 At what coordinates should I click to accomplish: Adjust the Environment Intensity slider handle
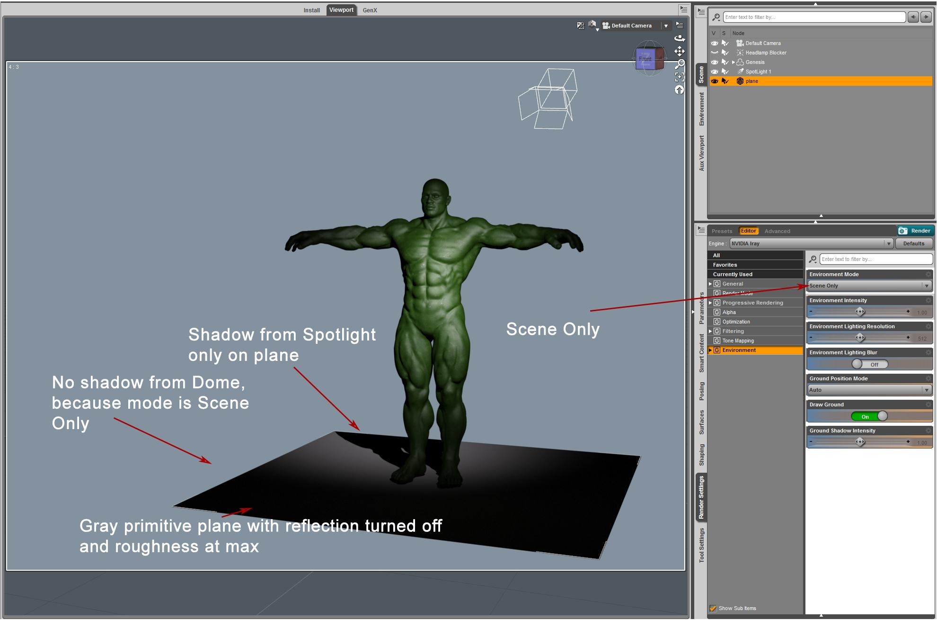click(860, 312)
